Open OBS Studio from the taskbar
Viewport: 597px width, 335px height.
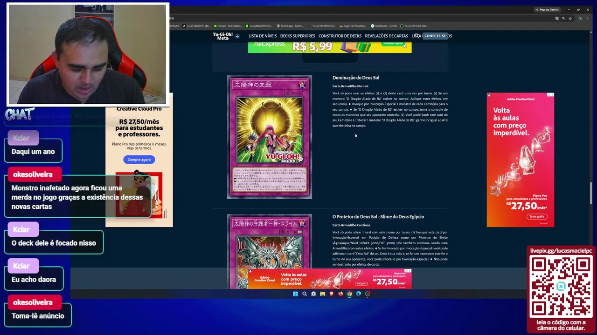(x=368, y=294)
